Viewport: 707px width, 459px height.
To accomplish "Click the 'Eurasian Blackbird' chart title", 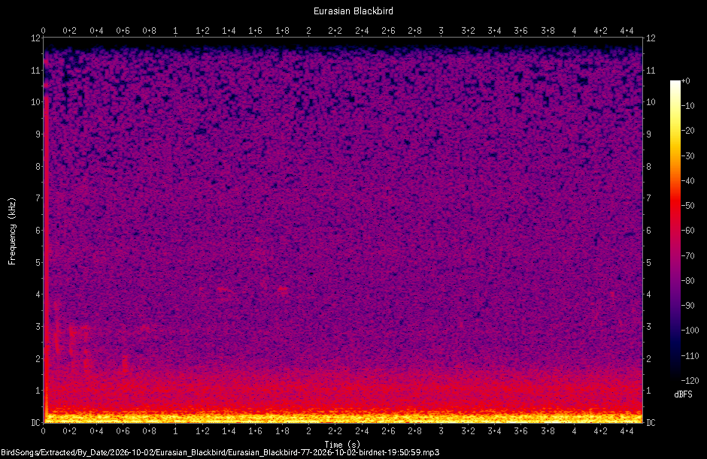I will pyautogui.click(x=353, y=11).
